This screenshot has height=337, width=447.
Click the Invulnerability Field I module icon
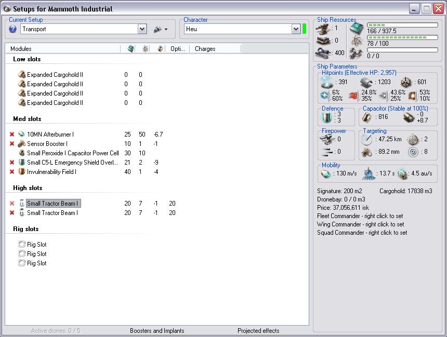22,172
